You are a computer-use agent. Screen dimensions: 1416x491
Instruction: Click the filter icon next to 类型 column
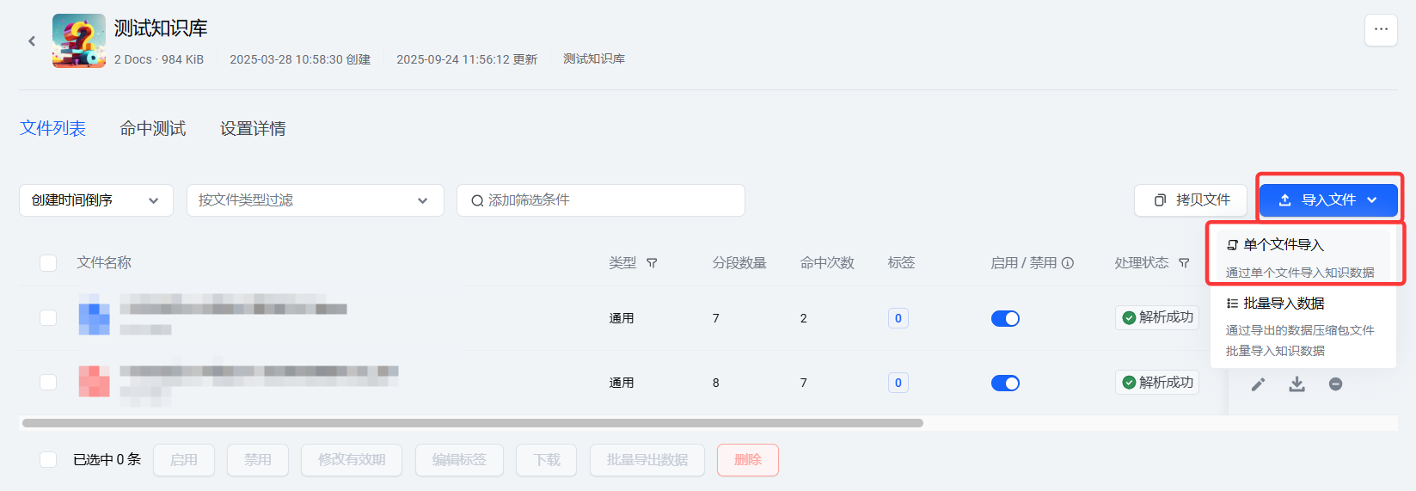[x=652, y=263]
